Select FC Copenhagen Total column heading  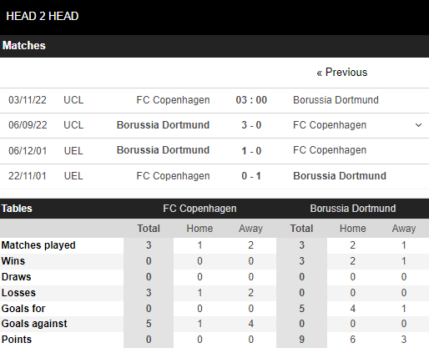click(149, 229)
